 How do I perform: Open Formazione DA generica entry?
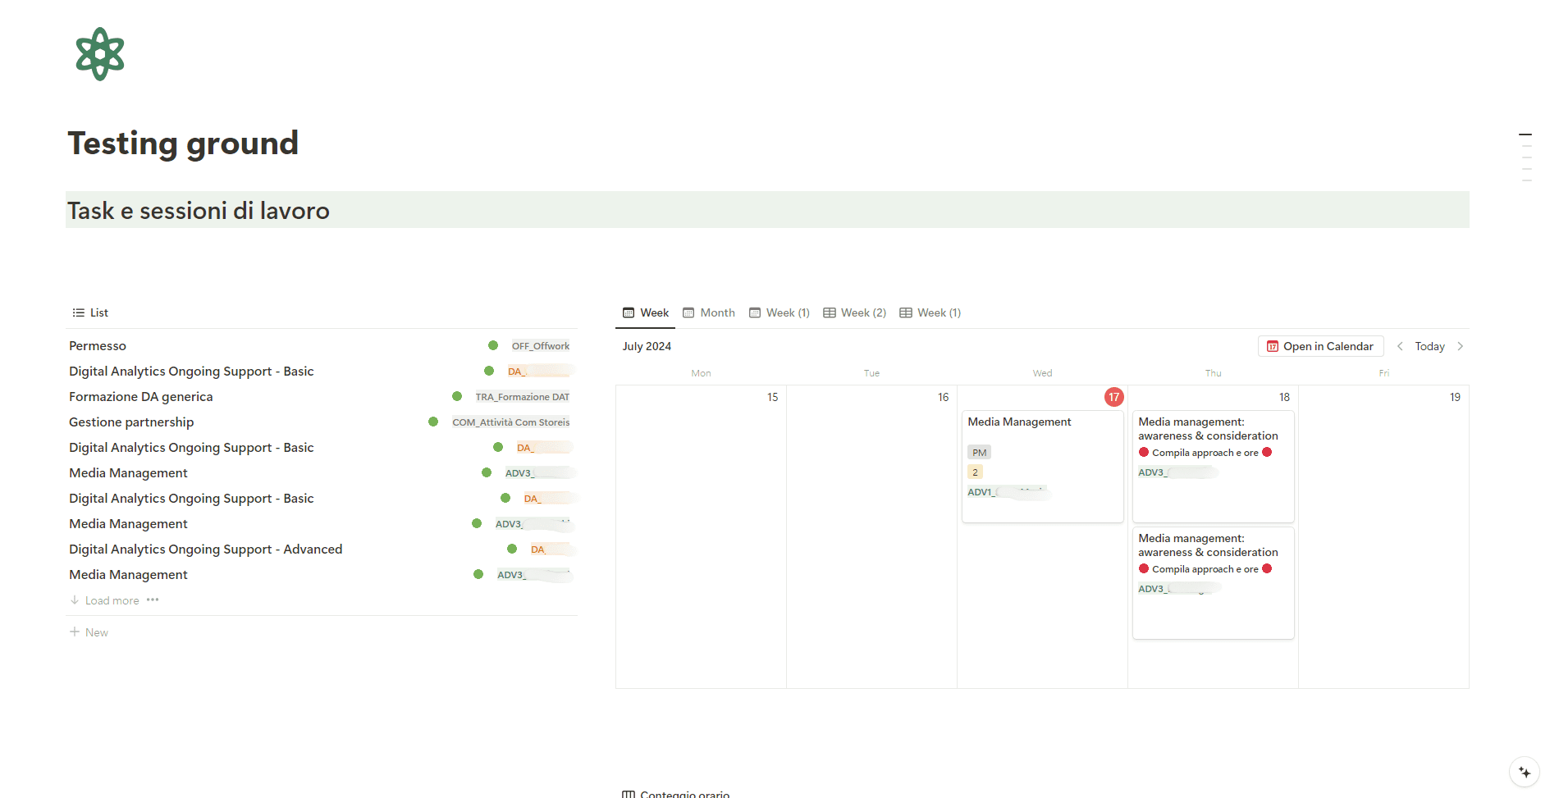click(x=322, y=396)
